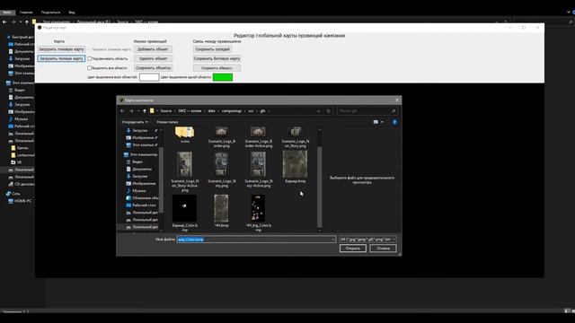Open the icons folder
Screen dimensions: 575x323
pos(185,135)
